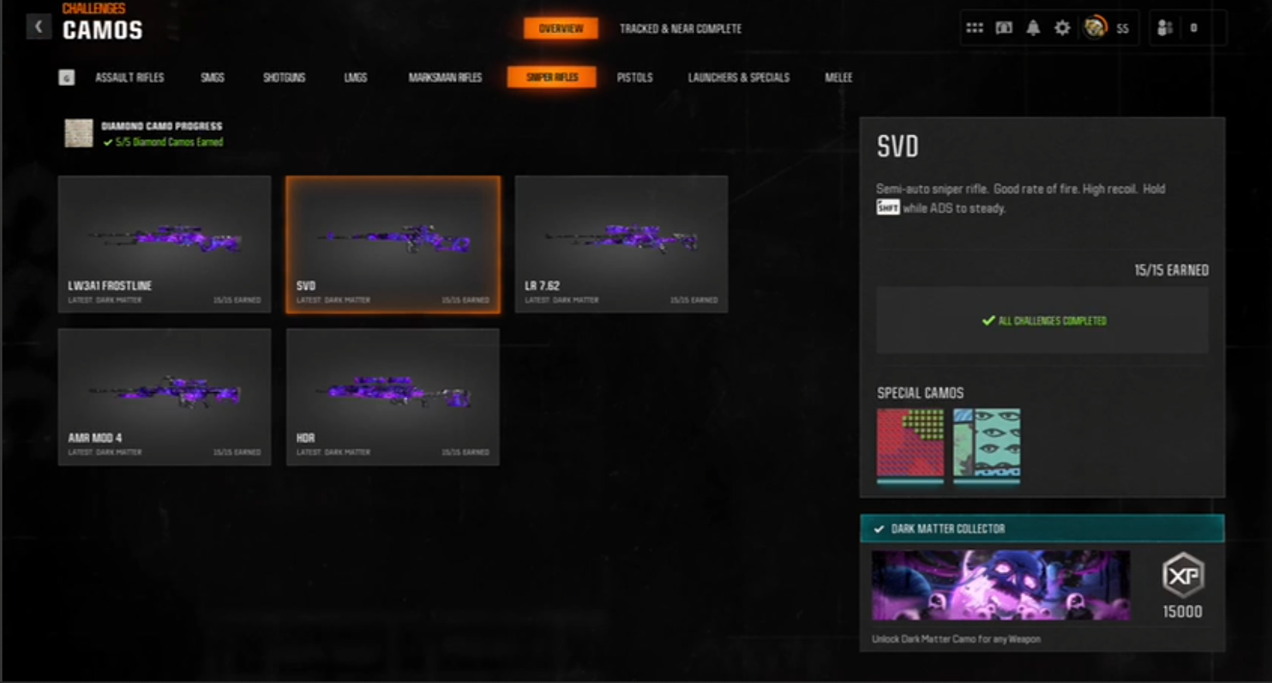Open the AMR Mod 4 weapon card
The width and height of the screenshot is (1272, 683).
165,397
